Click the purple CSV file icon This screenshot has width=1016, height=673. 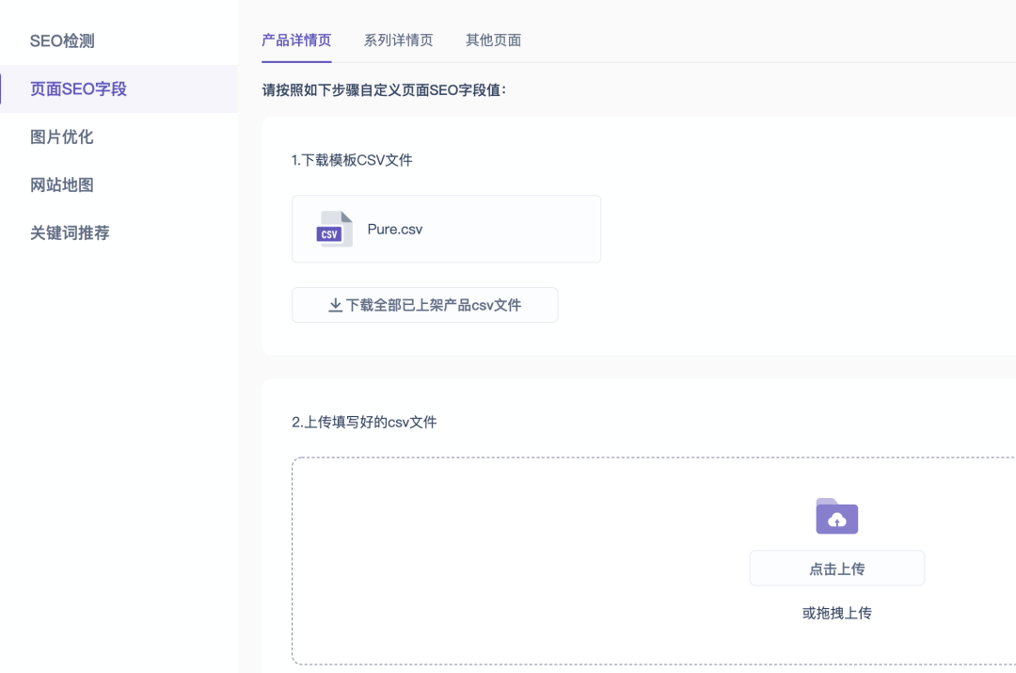click(x=334, y=230)
